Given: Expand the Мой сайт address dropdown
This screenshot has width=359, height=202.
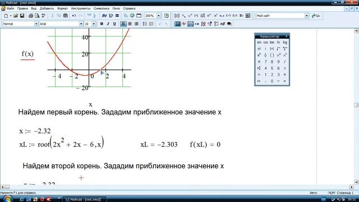Looking at the screenshot, I should tap(307, 16).
